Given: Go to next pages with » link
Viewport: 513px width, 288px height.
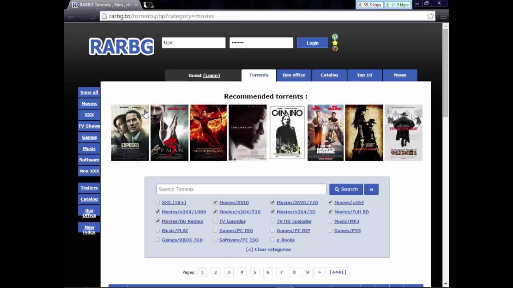Looking at the screenshot, I should coord(319,272).
